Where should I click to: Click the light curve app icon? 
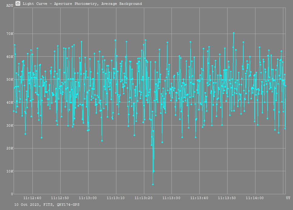coord(18,3)
